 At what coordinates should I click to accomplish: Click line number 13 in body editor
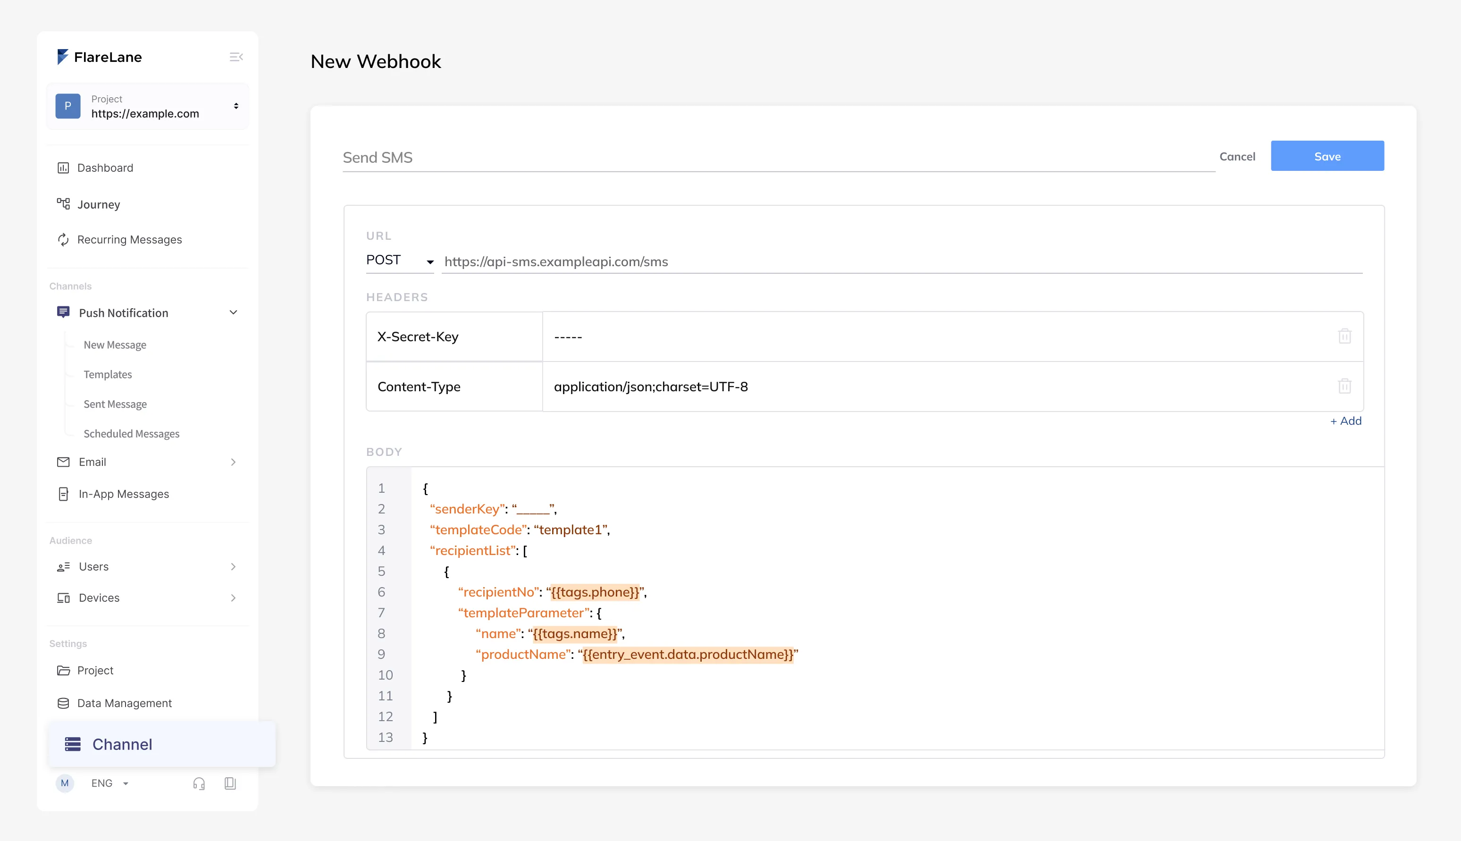[385, 738]
